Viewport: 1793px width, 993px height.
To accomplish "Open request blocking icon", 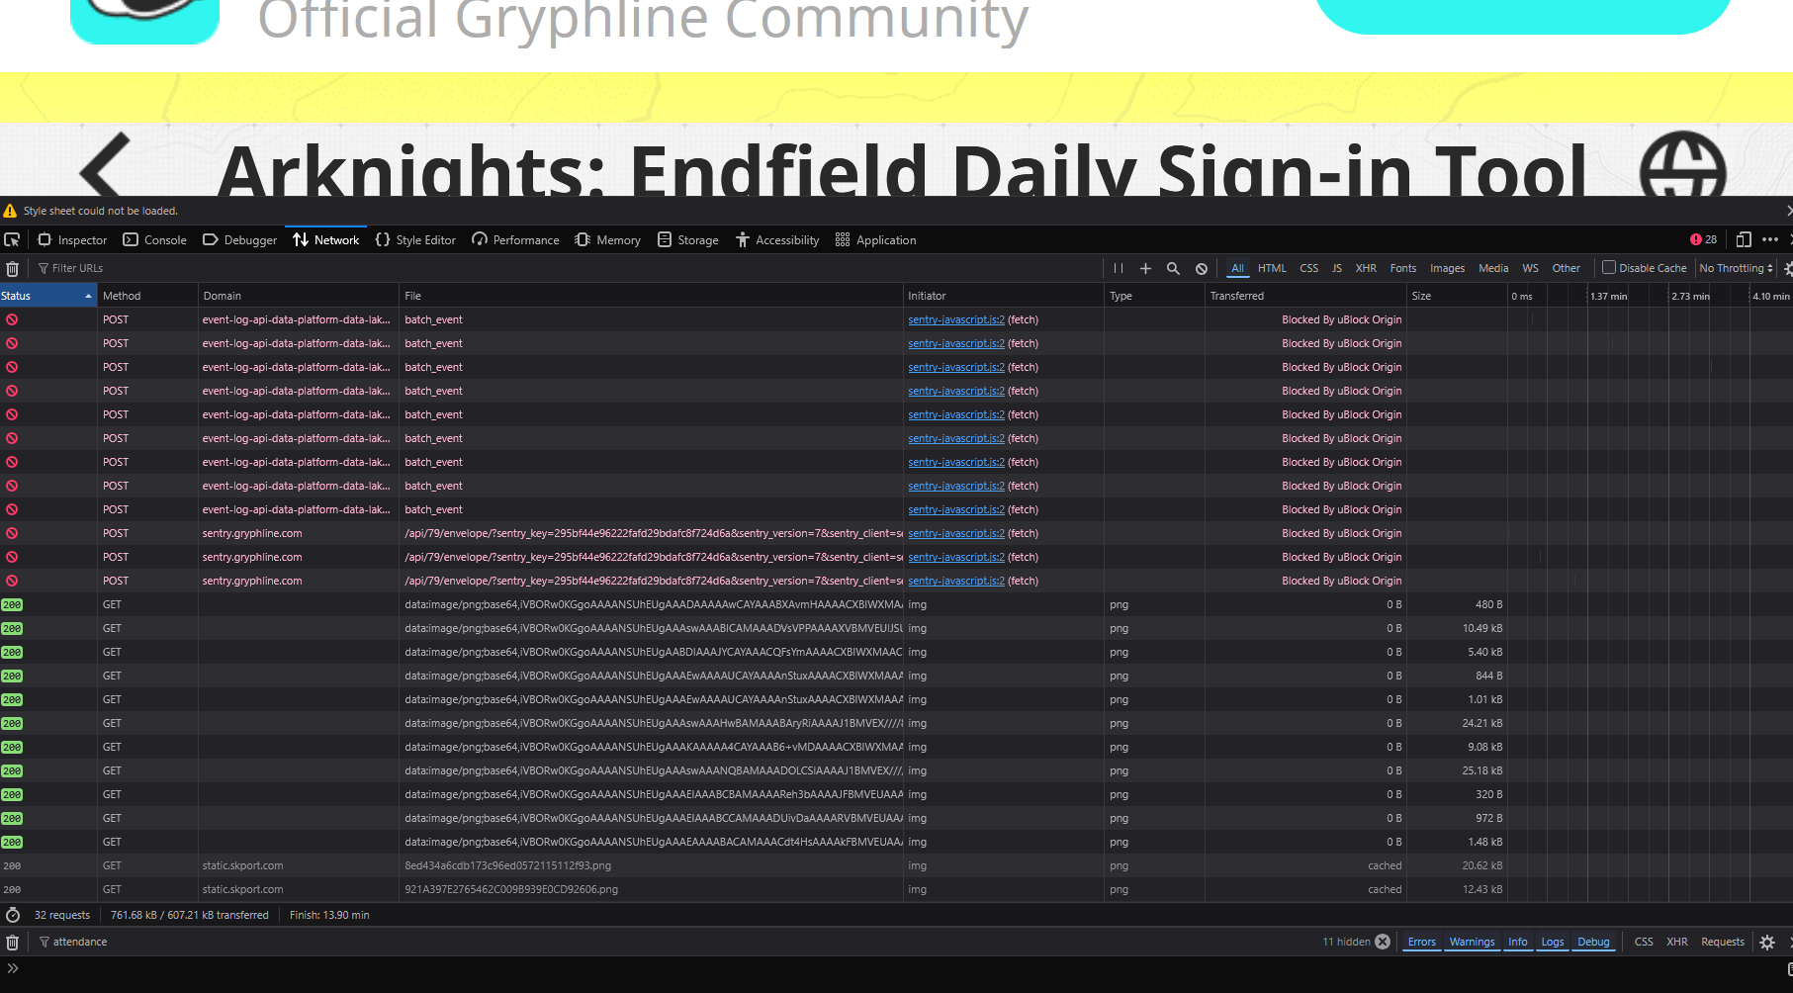I will [1201, 268].
